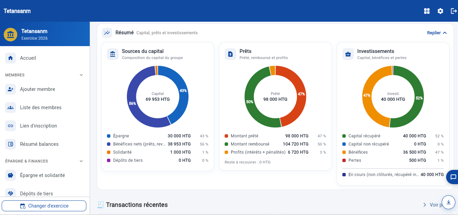Open the chat bubble floating button
The width and height of the screenshot is (458, 215).
point(453,177)
